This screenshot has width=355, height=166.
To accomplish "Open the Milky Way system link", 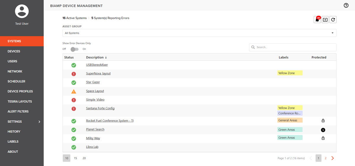I will 93,138.
